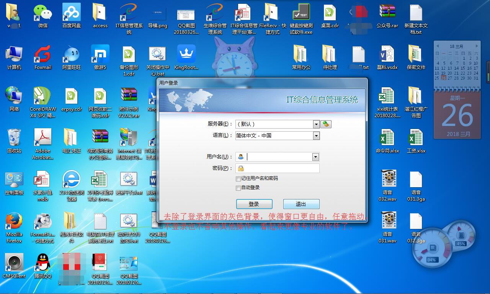The image size is (490, 294).
Task: Open the 湛江红橙广告图 folder
Action: (416, 103)
